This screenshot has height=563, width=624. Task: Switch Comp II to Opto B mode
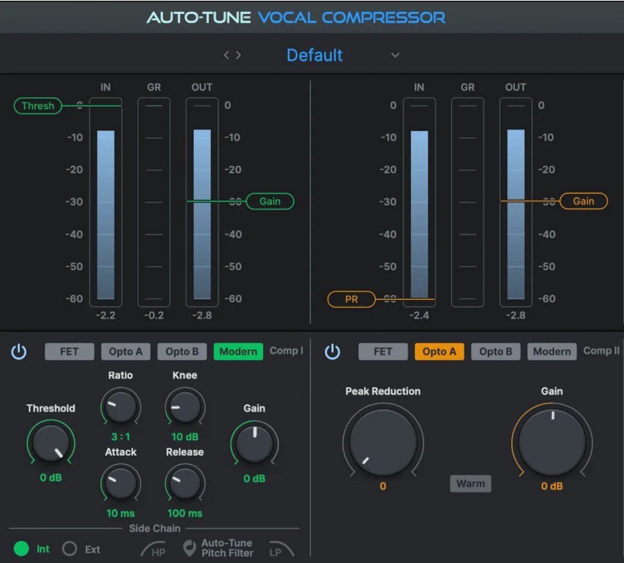pos(495,352)
